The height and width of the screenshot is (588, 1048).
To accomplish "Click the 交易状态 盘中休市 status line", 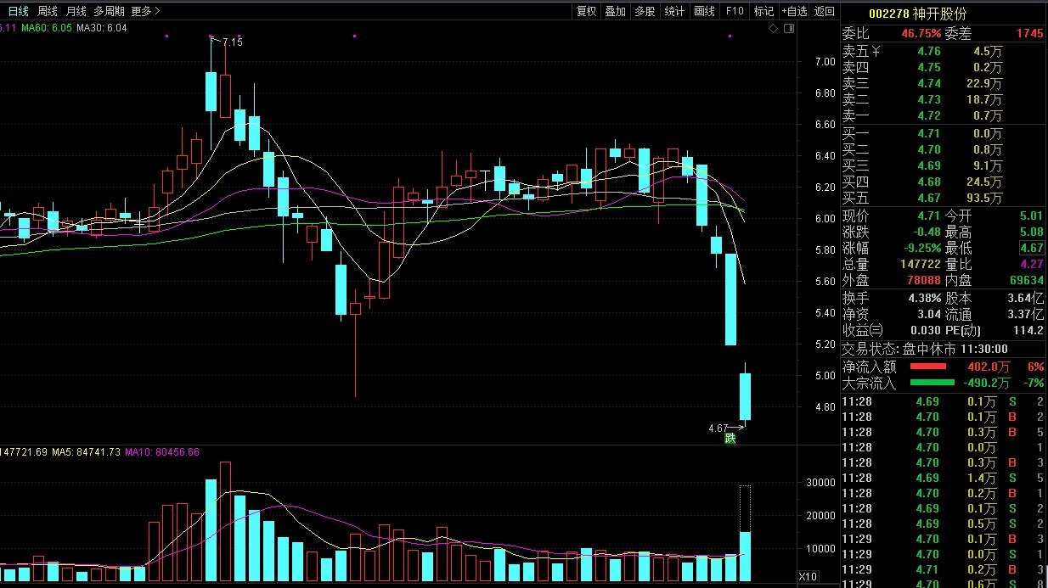I will pos(925,349).
